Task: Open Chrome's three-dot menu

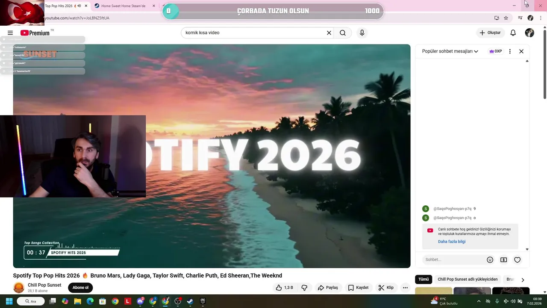Action: tap(541, 18)
